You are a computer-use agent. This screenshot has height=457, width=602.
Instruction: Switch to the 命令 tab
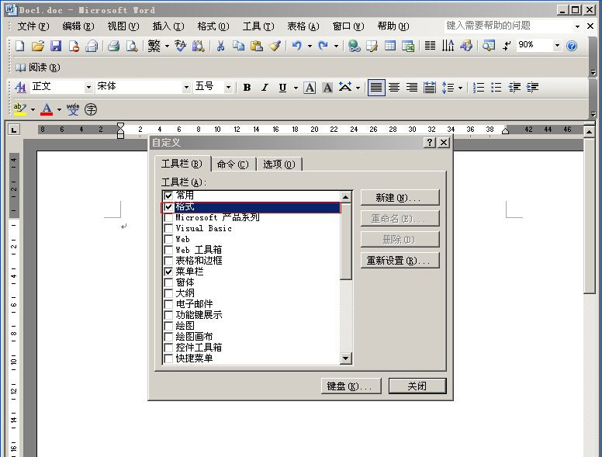[x=233, y=164]
